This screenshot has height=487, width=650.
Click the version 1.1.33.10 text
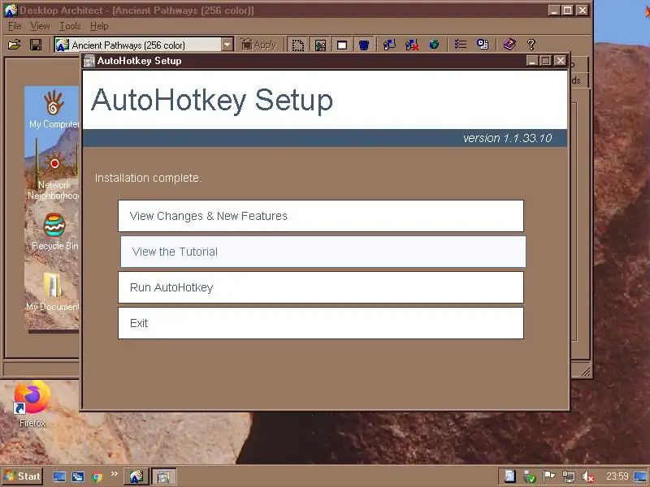507,138
